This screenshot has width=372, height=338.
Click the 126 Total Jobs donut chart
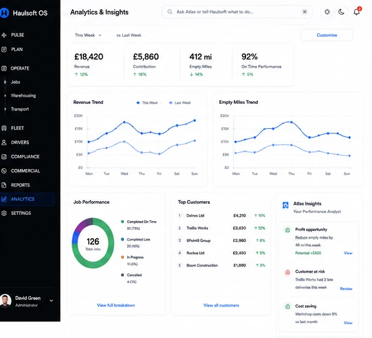tap(93, 243)
